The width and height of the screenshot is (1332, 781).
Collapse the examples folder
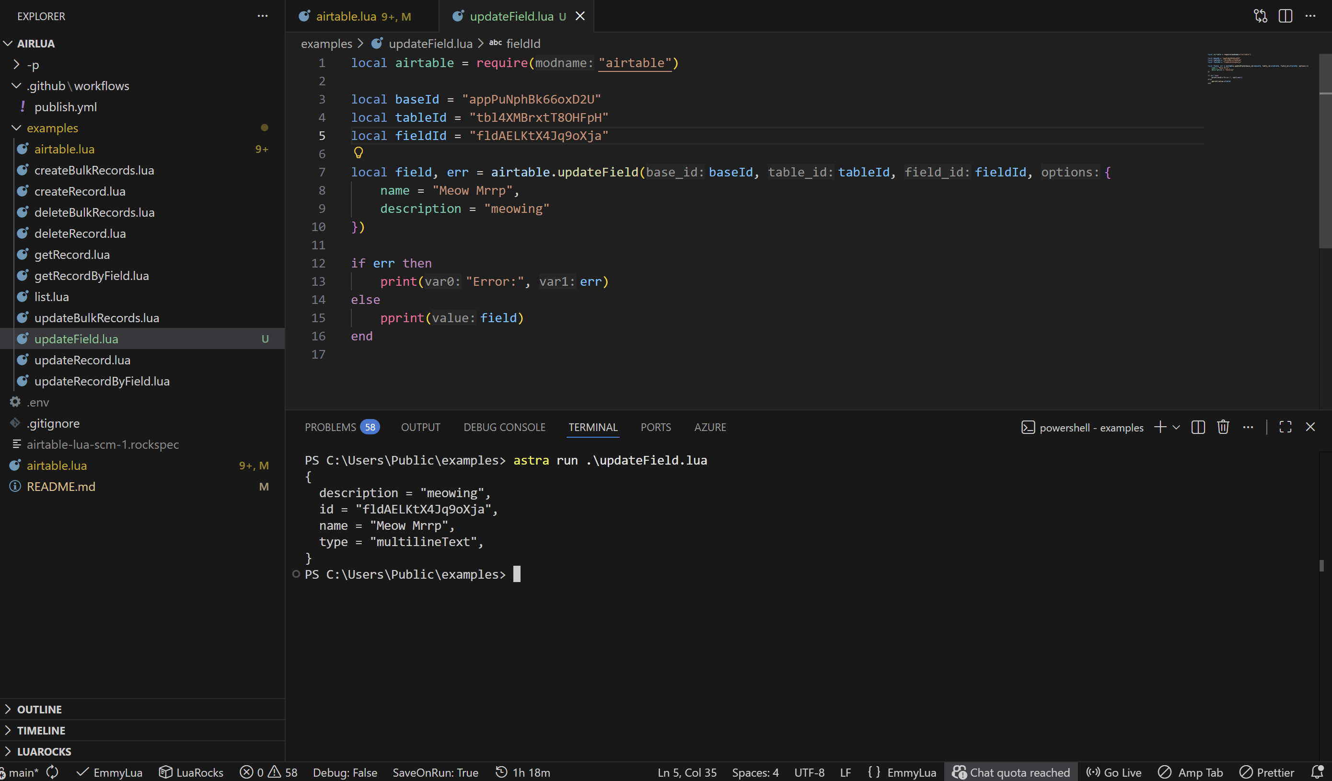pyautogui.click(x=16, y=128)
